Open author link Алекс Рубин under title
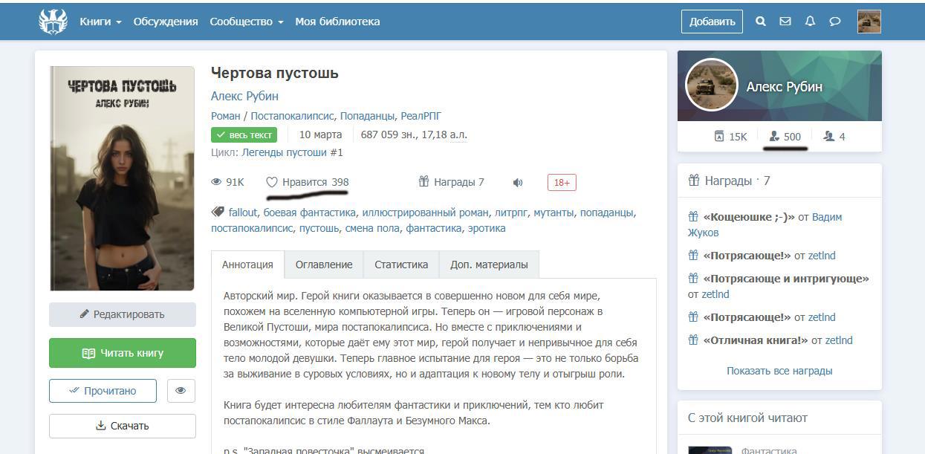This screenshot has width=925, height=454. point(244,96)
